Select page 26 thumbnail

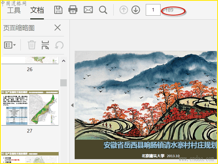pos(30,60)
